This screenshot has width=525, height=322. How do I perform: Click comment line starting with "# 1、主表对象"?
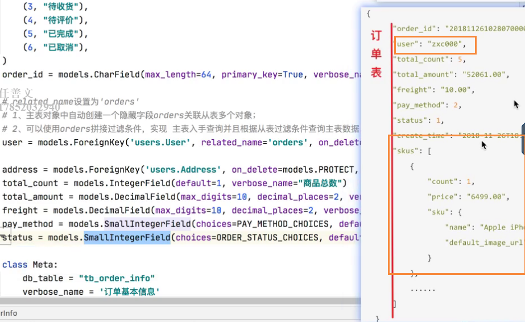coord(129,115)
